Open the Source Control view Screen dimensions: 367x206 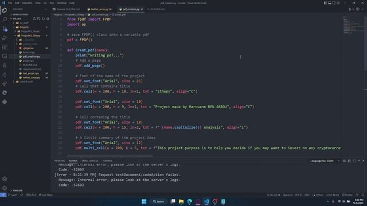pyautogui.click(x=5, y=29)
